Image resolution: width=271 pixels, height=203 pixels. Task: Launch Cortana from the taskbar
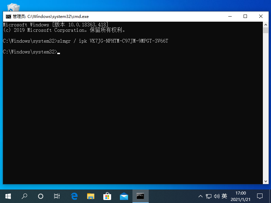41,196
